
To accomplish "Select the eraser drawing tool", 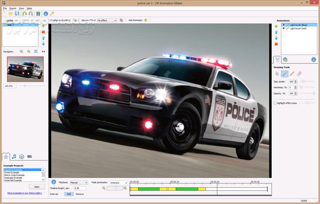I will (x=299, y=74).
